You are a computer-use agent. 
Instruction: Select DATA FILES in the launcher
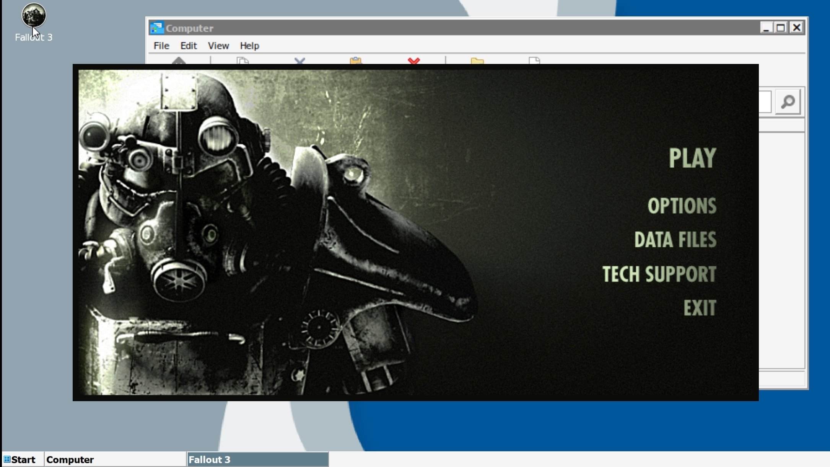[675, 240]
